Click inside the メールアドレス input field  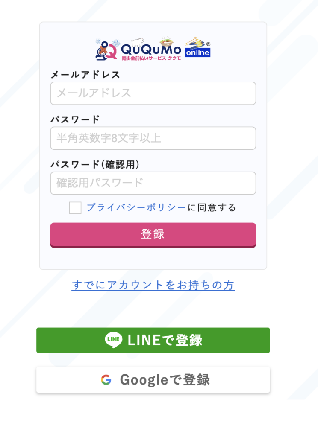[x=153, y=93]
